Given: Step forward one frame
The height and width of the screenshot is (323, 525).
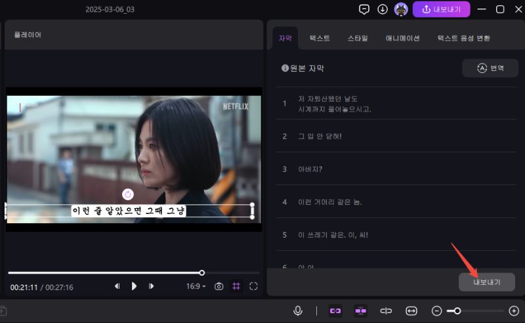Looking at the screenshot, I should click(151, 286).
